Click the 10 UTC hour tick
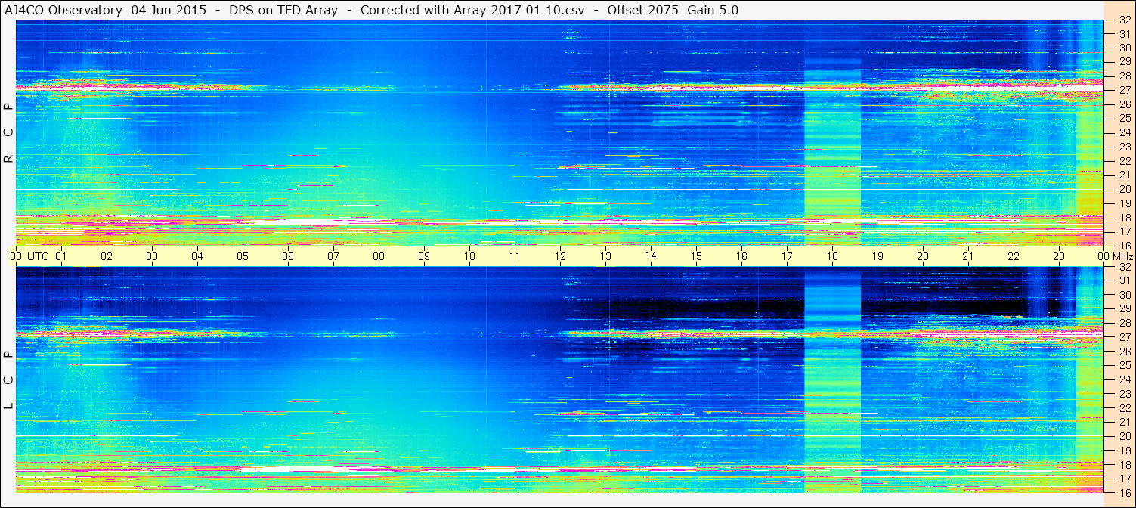This screenshot has height=508, width=1136. tap(469, 256)
